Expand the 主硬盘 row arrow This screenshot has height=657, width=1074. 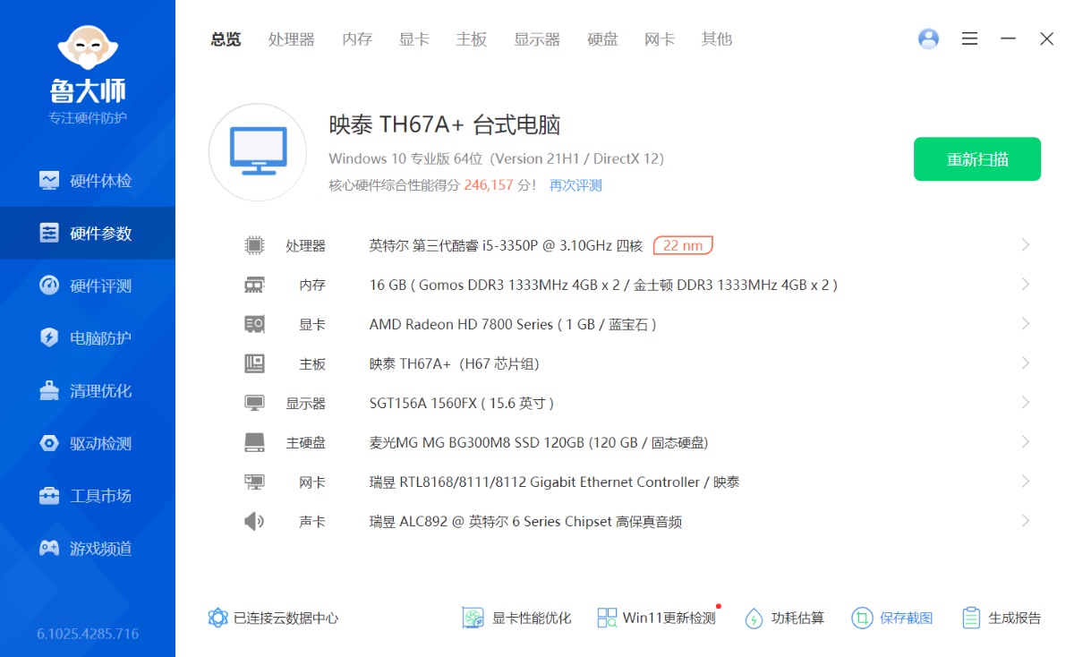pyautogui.click(x=1026, y=442)
